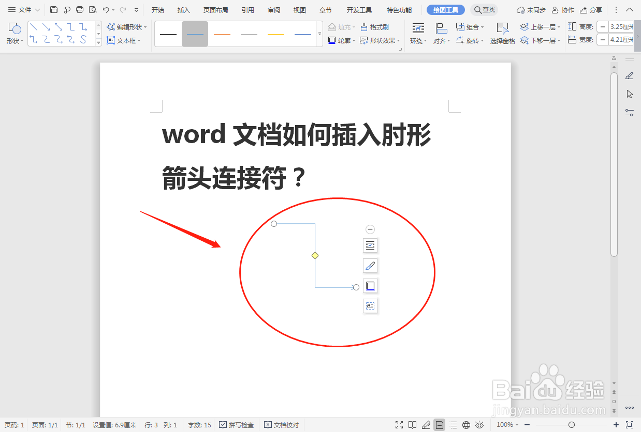
Task: Switch to reading layout view
Action: (x=412, y=425)
